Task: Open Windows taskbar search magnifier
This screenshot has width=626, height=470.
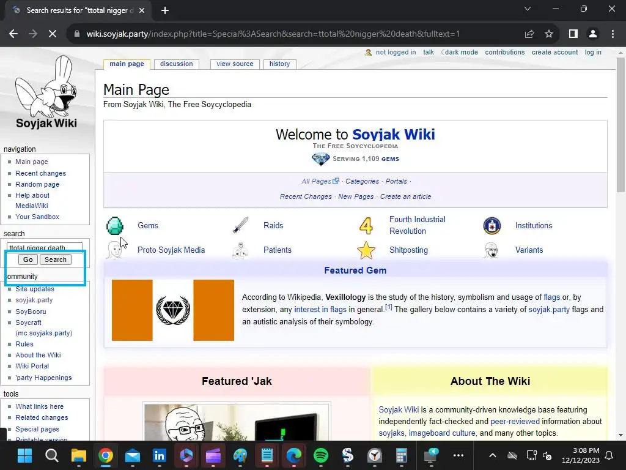Action: pyautogui.click(x=52, y=455)
